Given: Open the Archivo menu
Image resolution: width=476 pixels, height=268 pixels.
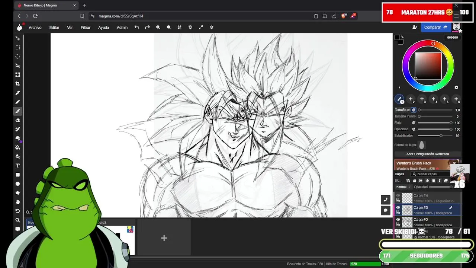Looking at the screenshot, I should pyautogui.click(x=35, y=28).
